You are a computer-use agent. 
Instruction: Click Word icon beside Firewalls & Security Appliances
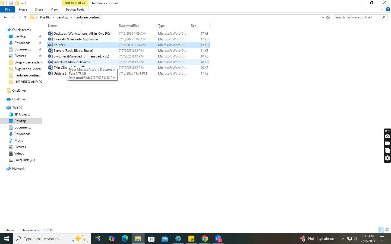point(50,39)
